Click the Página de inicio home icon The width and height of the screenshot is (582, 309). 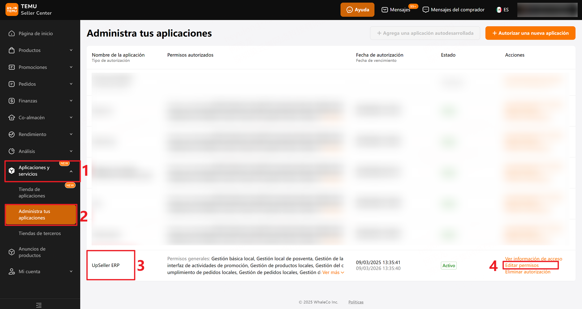pyautogui.click(x=12, y=33)
